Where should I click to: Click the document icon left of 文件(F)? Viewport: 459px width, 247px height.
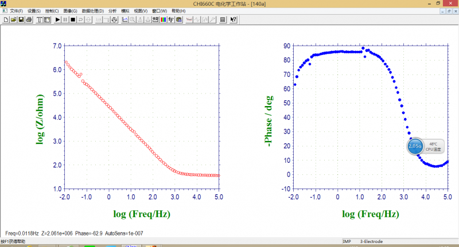click(x=5, y=11)
